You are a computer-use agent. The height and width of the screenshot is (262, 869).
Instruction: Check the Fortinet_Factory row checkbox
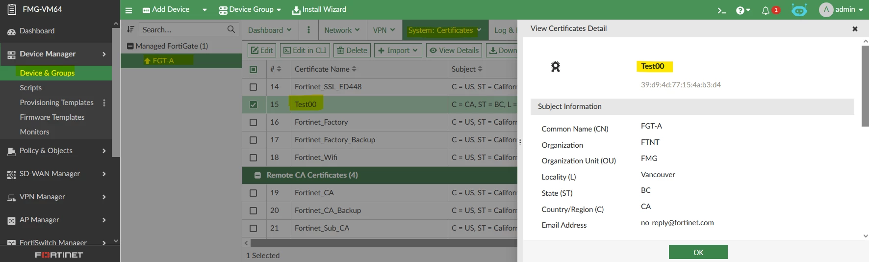[253, 122]
